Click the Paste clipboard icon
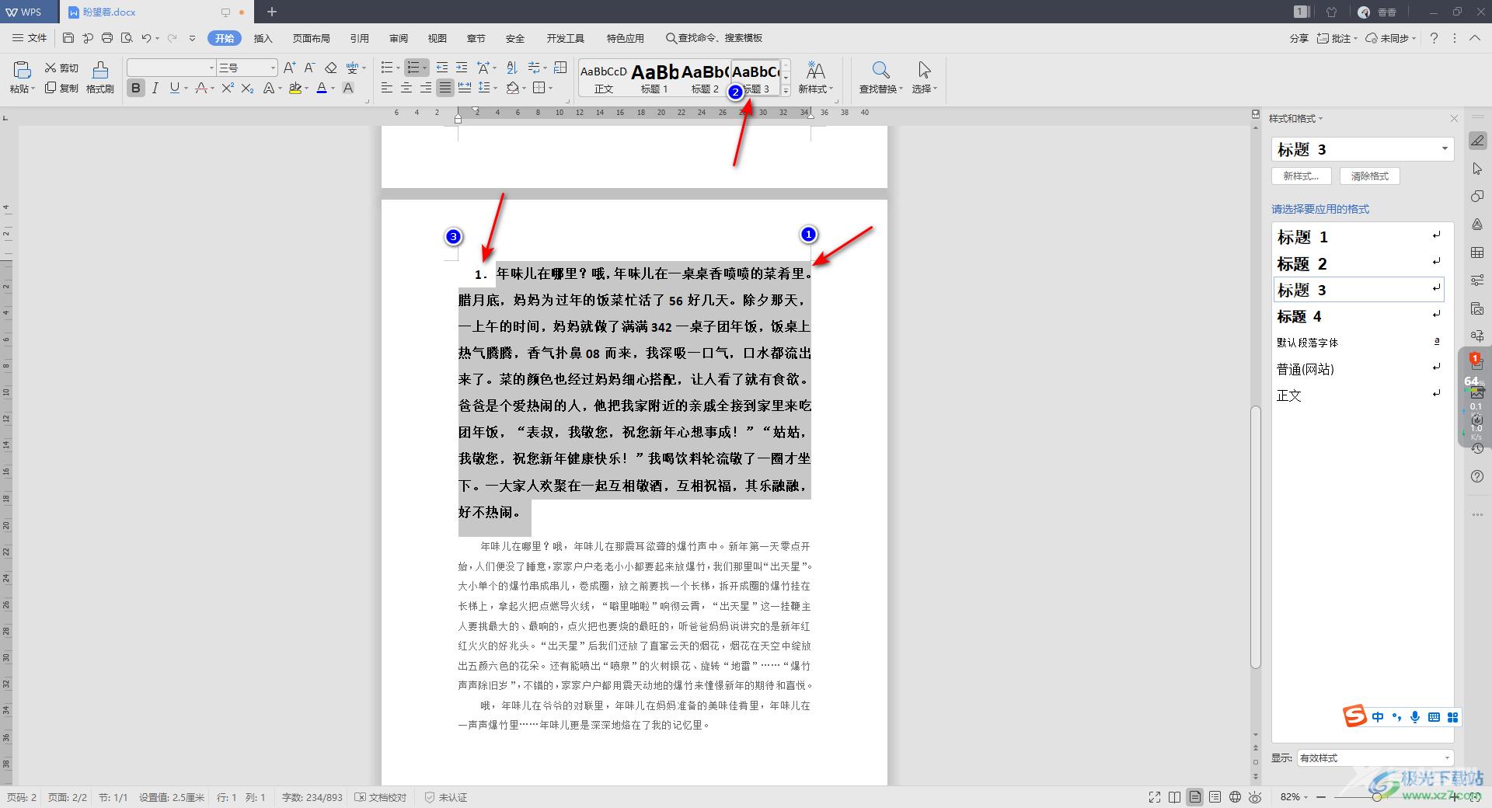The width and height of the screenshot is (1492, 808). (22, 70)
